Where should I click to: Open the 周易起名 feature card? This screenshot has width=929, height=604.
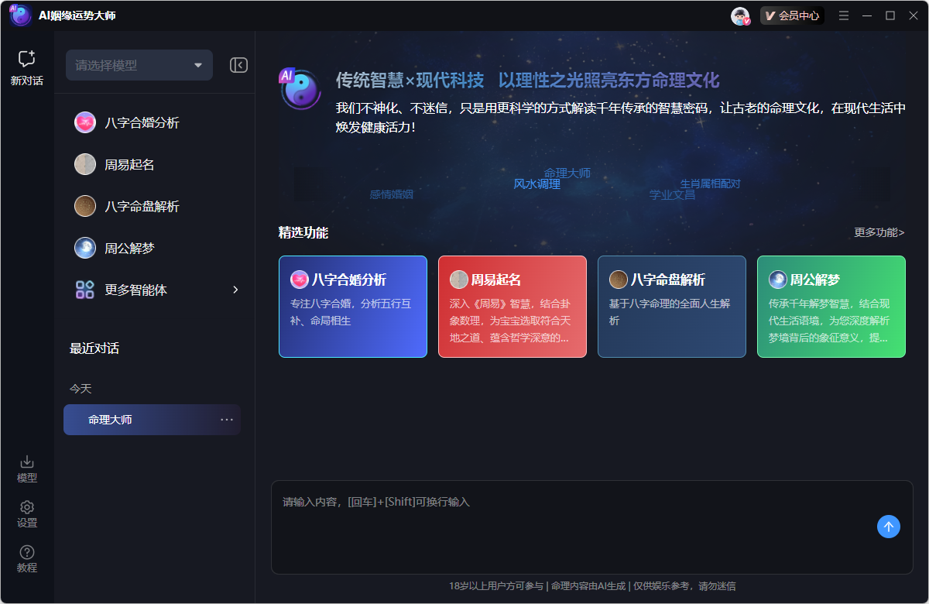tap(512, 307)
